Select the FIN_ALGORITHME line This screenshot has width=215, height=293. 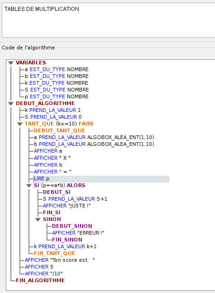tap(40, 280)
